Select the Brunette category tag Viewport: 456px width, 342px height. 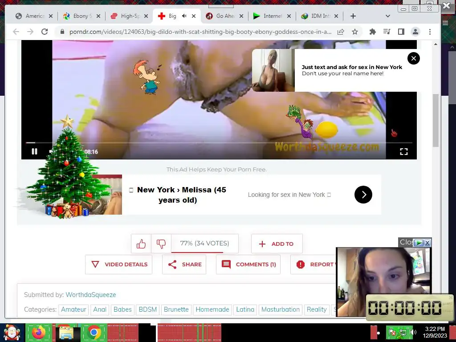pyautogui.click(x=176, y=309)
